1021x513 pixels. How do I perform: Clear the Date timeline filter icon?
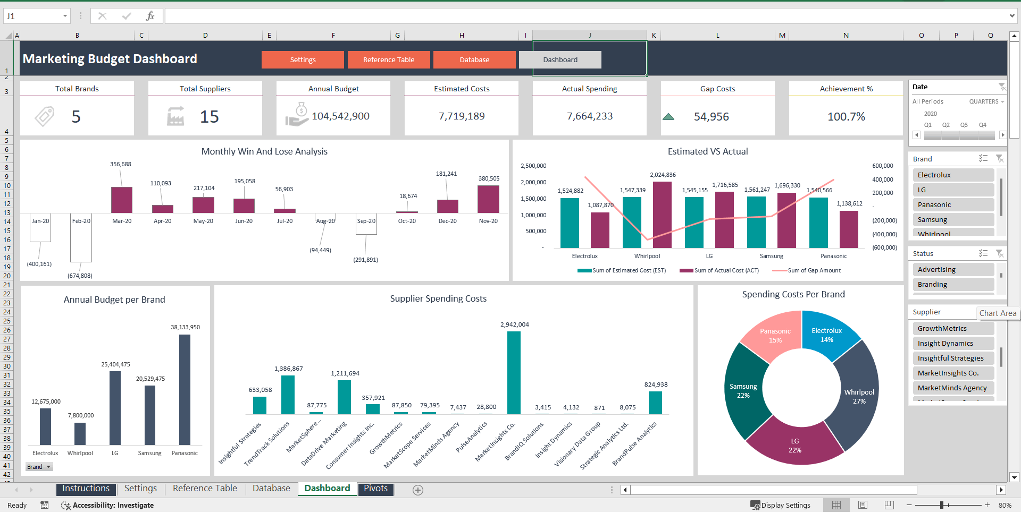1002,87
